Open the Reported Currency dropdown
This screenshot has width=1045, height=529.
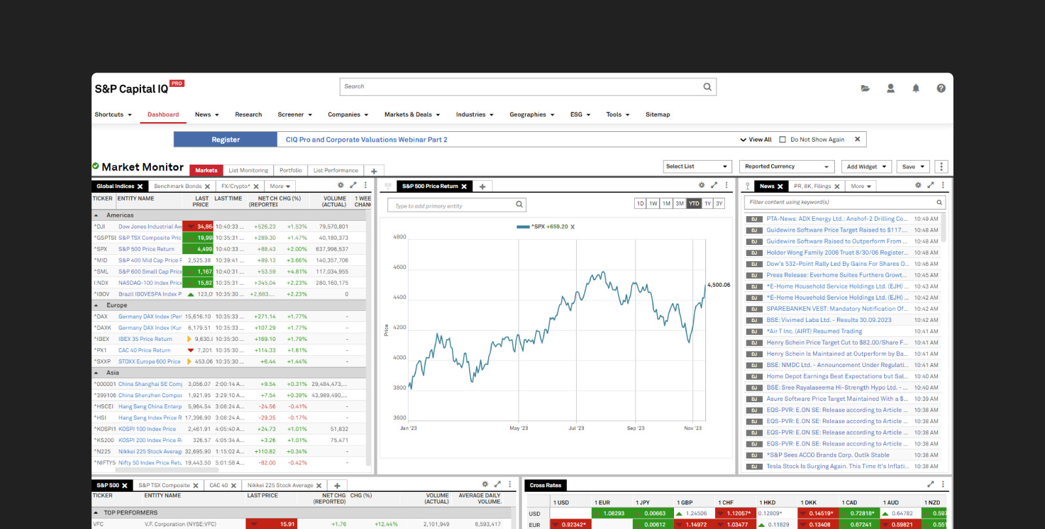[x=788, y=167]
